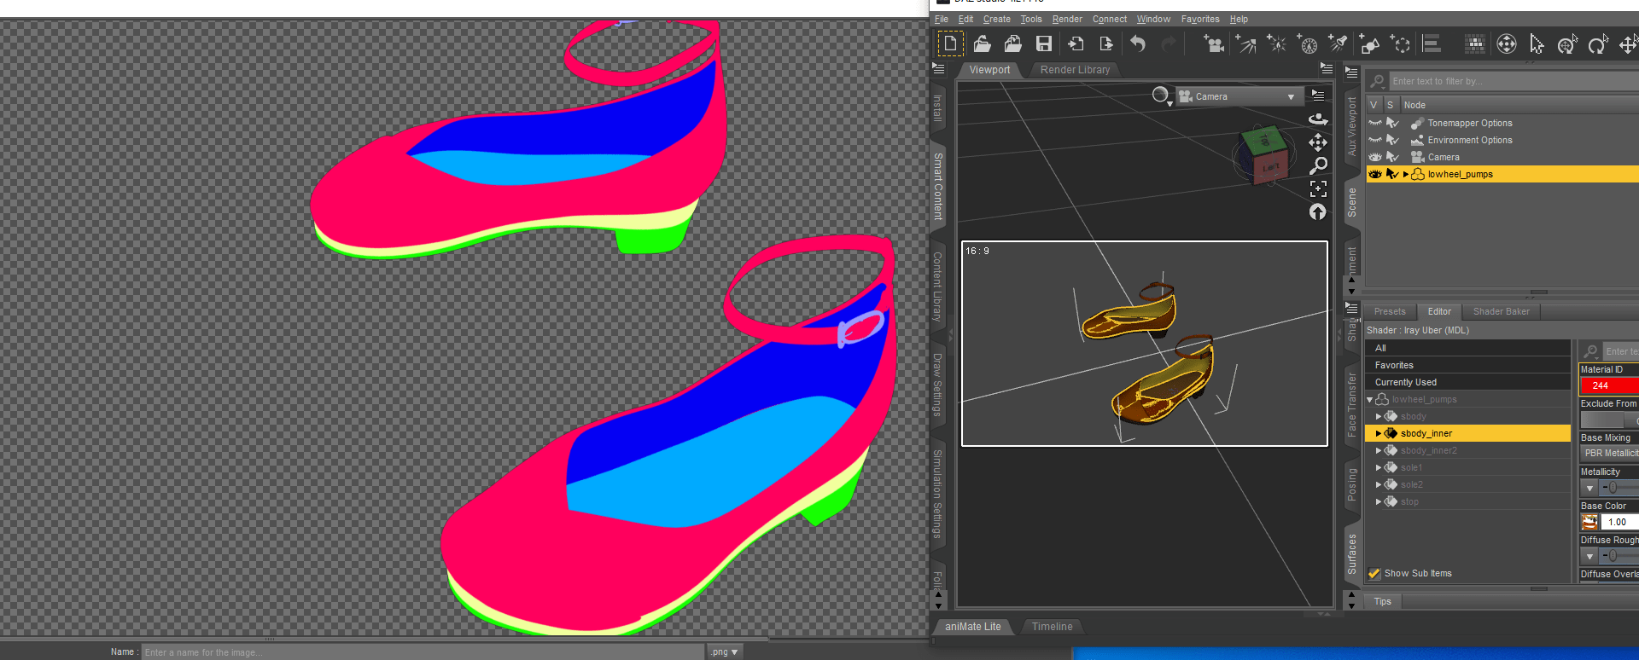Click the Open File folder icon
Viewport: 1639px width, 660px height.
click(x=982, y=43)
